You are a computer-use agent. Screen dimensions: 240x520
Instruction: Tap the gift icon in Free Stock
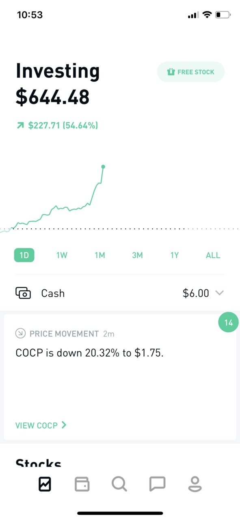coord(171,72)
